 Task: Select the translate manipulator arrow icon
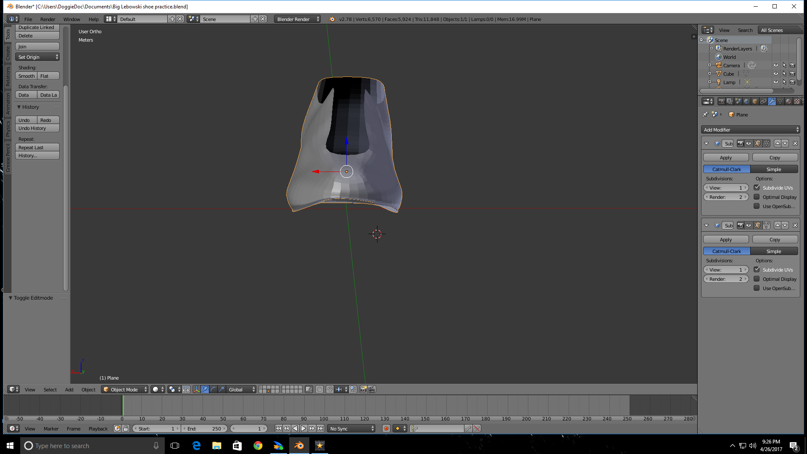[x=205, y=390]
